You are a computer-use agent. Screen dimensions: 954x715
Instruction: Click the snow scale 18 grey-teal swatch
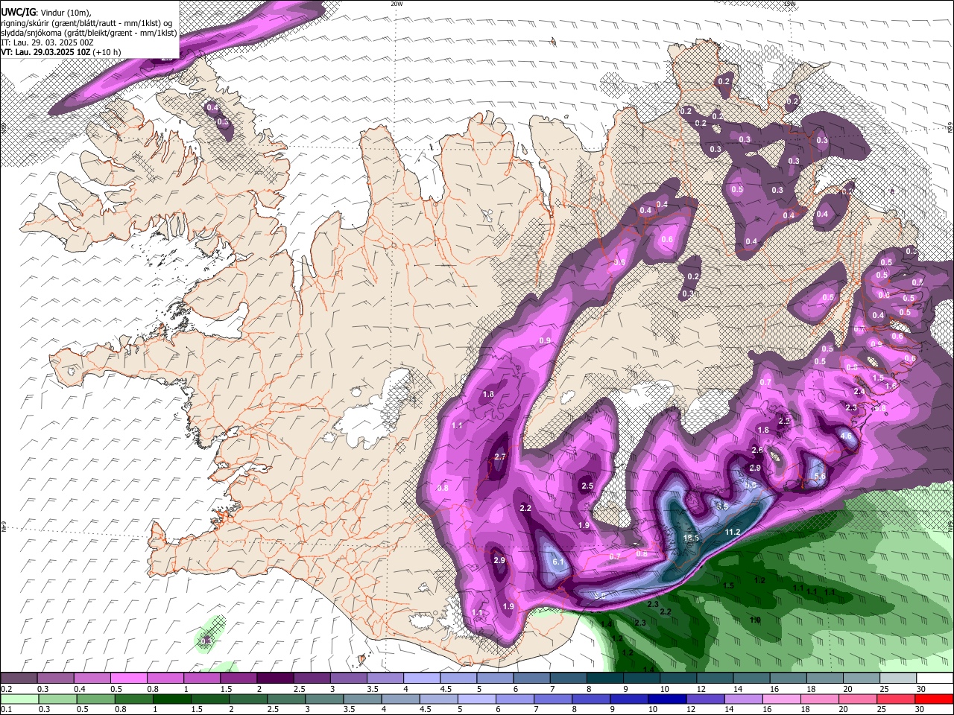click(825, 678)
